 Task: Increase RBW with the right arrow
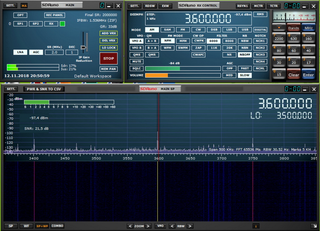click(x=190, y=226)
